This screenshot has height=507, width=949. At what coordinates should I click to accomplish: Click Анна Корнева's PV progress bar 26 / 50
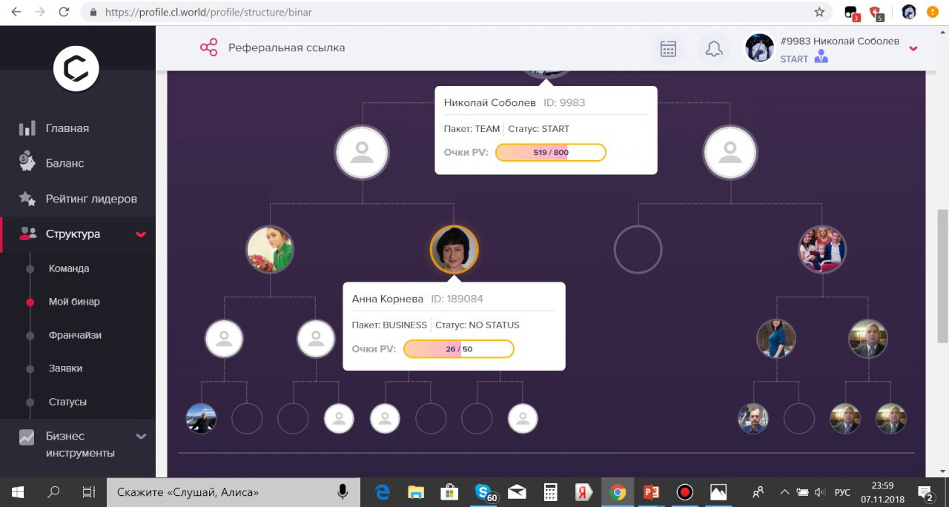tap(459, 348)
